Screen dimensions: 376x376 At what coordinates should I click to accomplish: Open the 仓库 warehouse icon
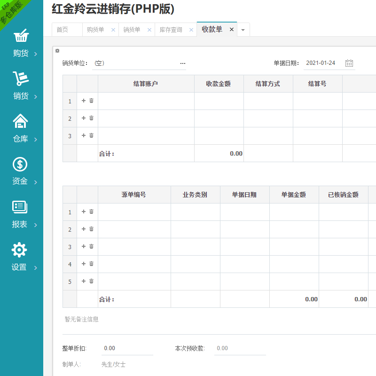[x=21, y=121]
